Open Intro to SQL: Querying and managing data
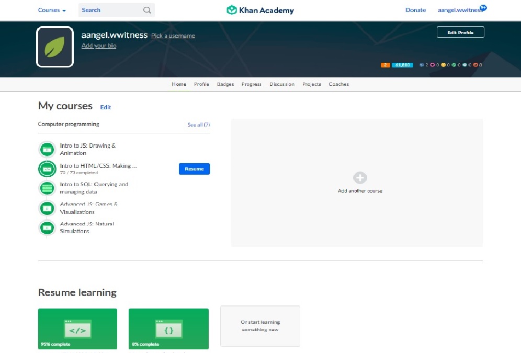Screen dimensions: 521x353 [94, 188]
